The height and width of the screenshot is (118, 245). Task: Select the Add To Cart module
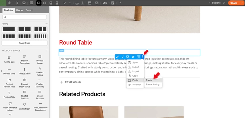click(9, 60)
